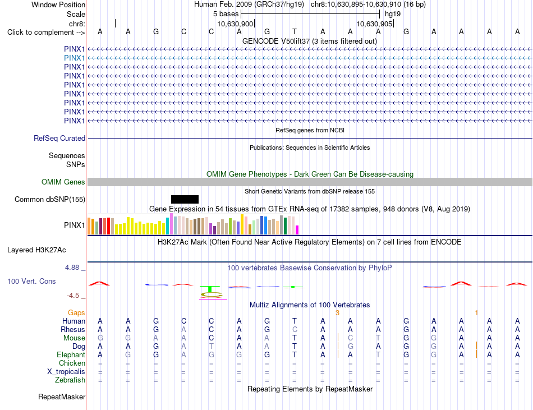Click the green T in PhyloP conservation logo
This screenshot has width=533, height=410.
click(x=210, y=289)
